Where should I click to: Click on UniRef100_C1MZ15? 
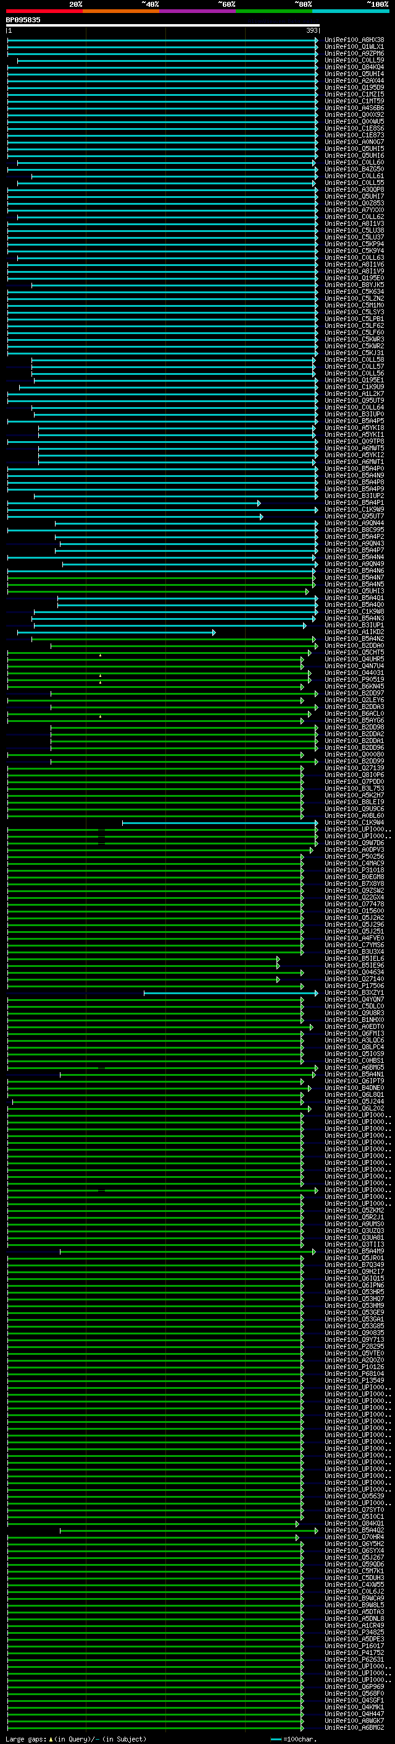click(354, 94)
